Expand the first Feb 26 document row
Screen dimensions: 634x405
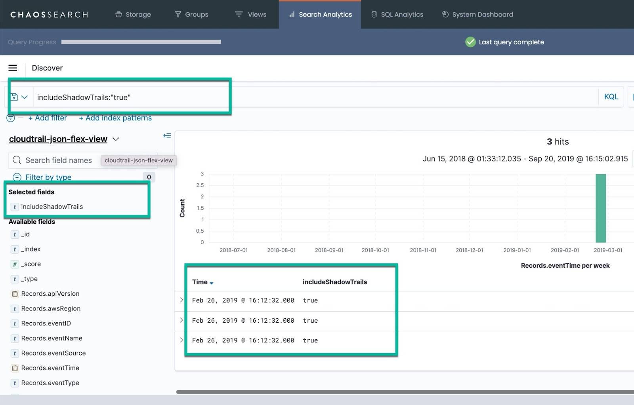click(x=181, y=300)
